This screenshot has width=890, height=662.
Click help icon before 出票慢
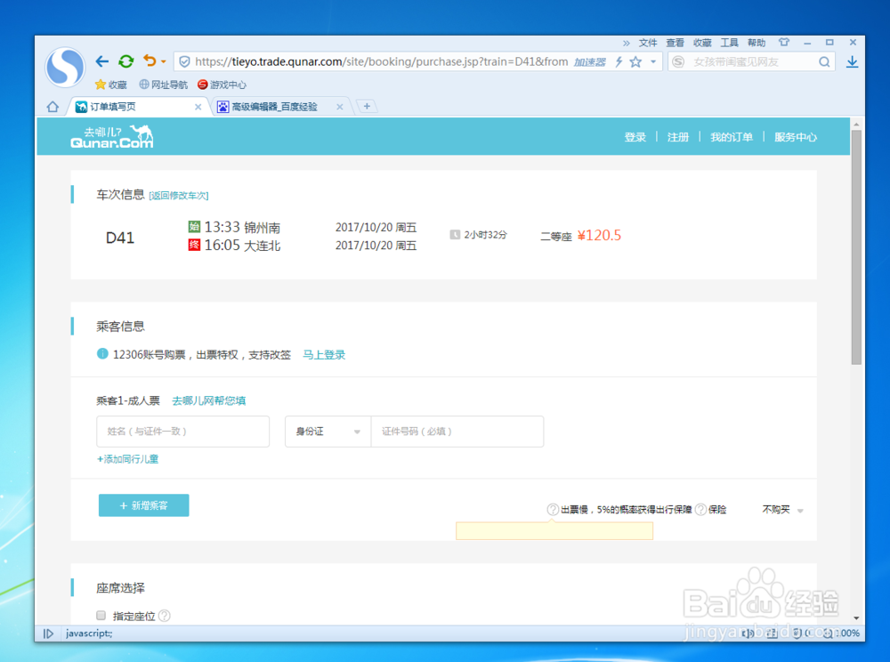(x=553, y=510)
